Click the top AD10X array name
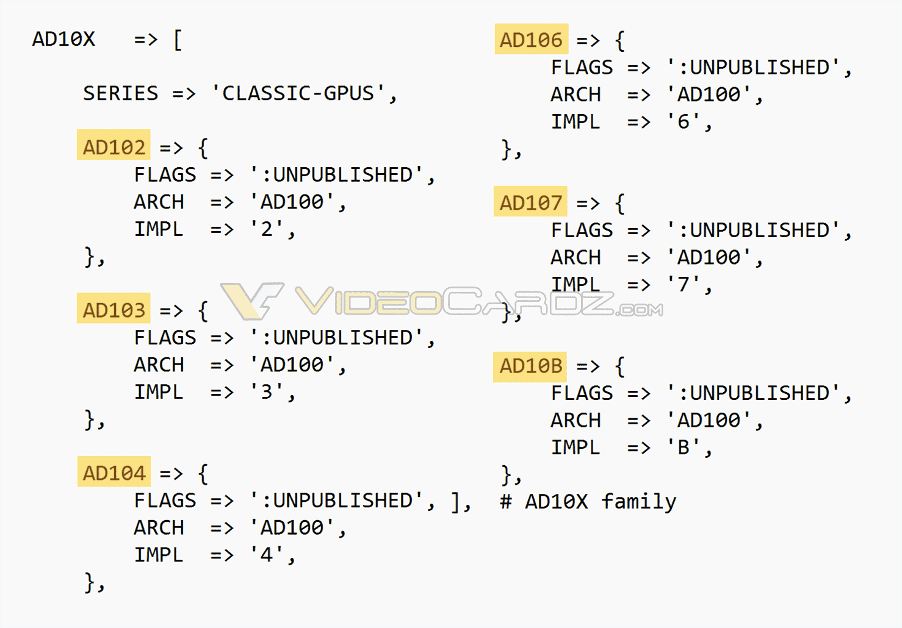Image resolution: width=902 pixels, height=628 pixels. click(x=63, y=39)
